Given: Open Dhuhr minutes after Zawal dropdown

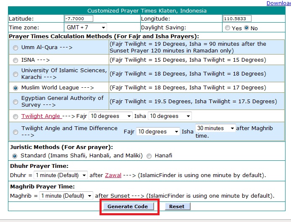Looking at the screenshot, I should point(61,175).
